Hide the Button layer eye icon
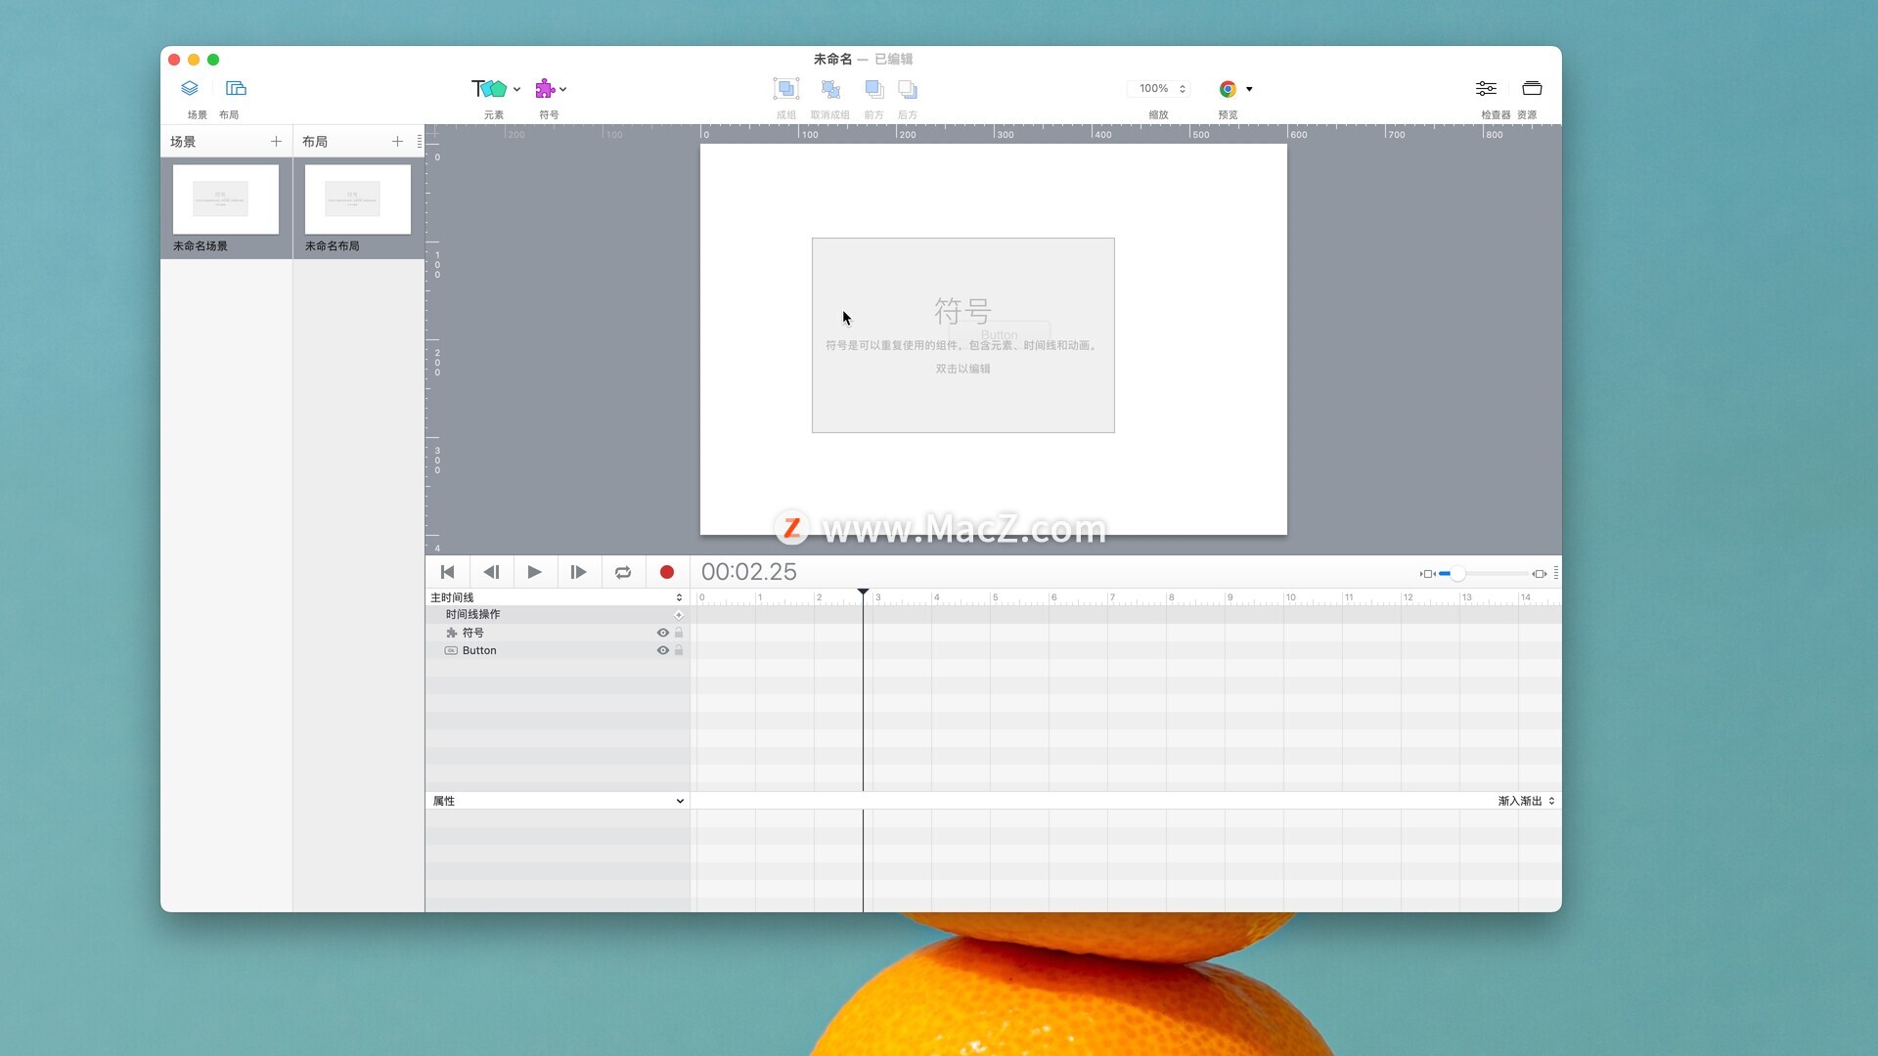Screen dimensions: 1878x1056 point(662,650)
